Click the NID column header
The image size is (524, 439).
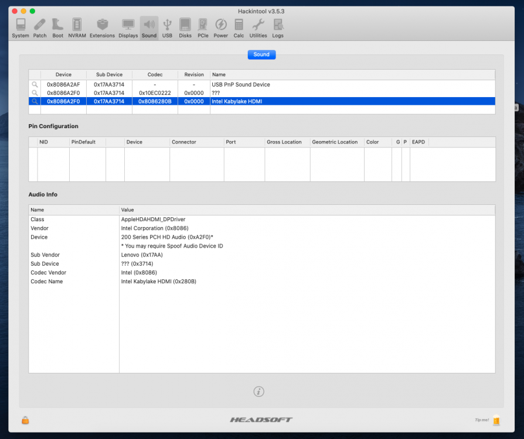pos(53,142)
